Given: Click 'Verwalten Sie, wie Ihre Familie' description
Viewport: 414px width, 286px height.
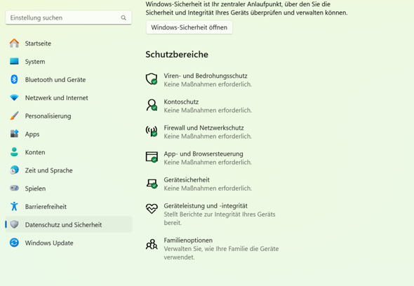Looking at the screenshot, I should coord(221,253).
